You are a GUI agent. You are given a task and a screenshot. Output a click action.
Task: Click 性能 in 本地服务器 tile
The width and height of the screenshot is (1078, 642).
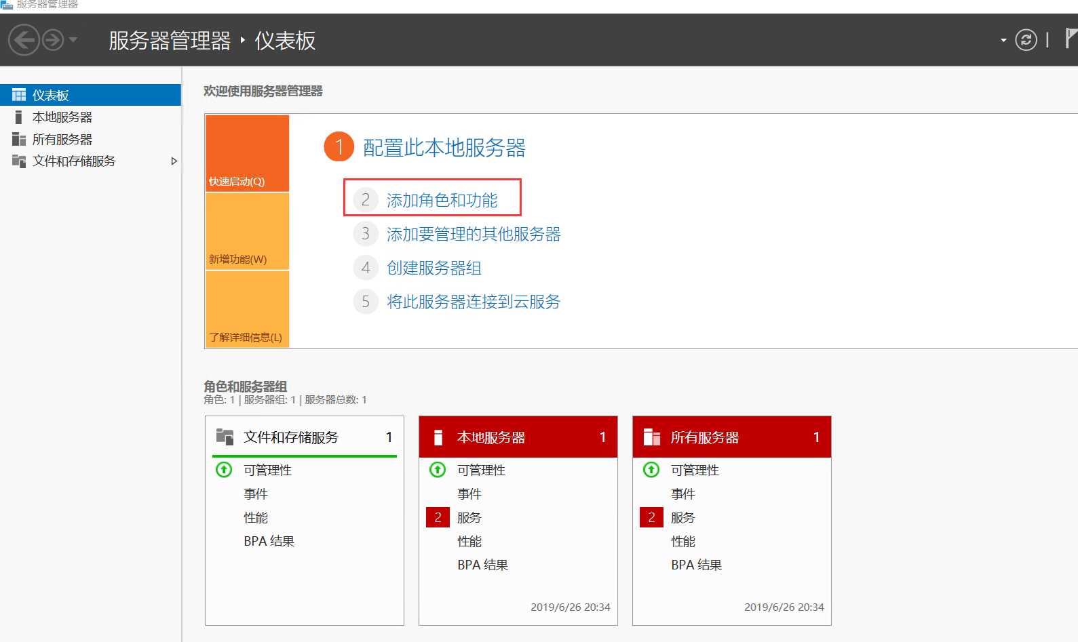pyautogui.click(x=469, y=541)
